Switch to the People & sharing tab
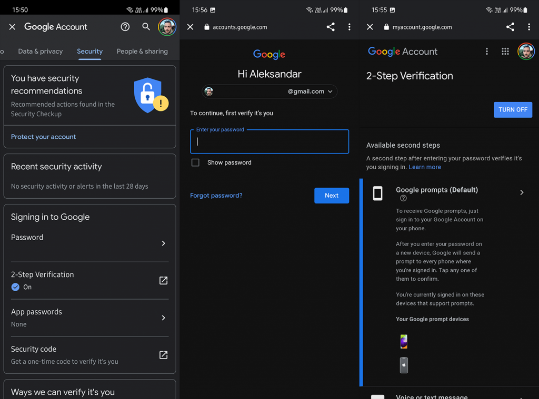Screen dimensions: 539x399 tap(142, 51)
